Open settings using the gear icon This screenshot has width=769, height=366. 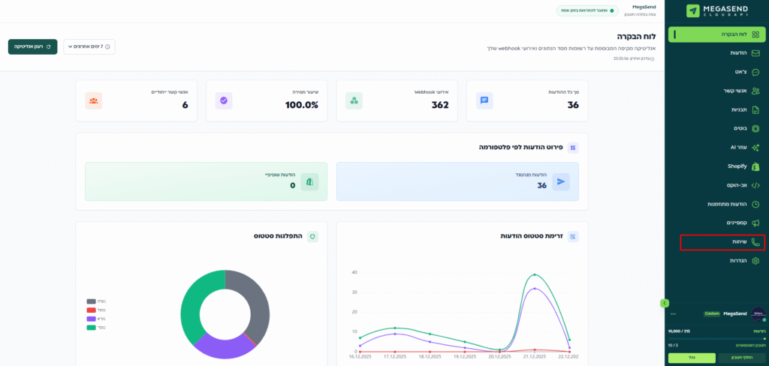[756, 260]
